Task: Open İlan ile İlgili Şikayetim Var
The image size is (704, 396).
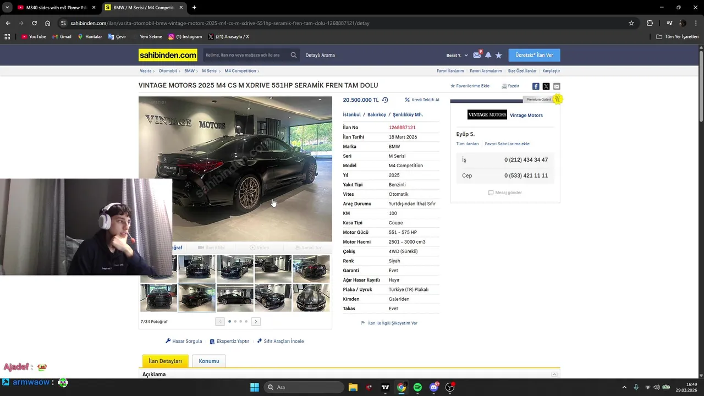Action: (389, 323)
